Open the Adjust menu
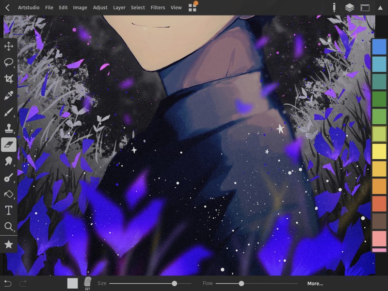The image size is (388, 291). click(100, 8)
